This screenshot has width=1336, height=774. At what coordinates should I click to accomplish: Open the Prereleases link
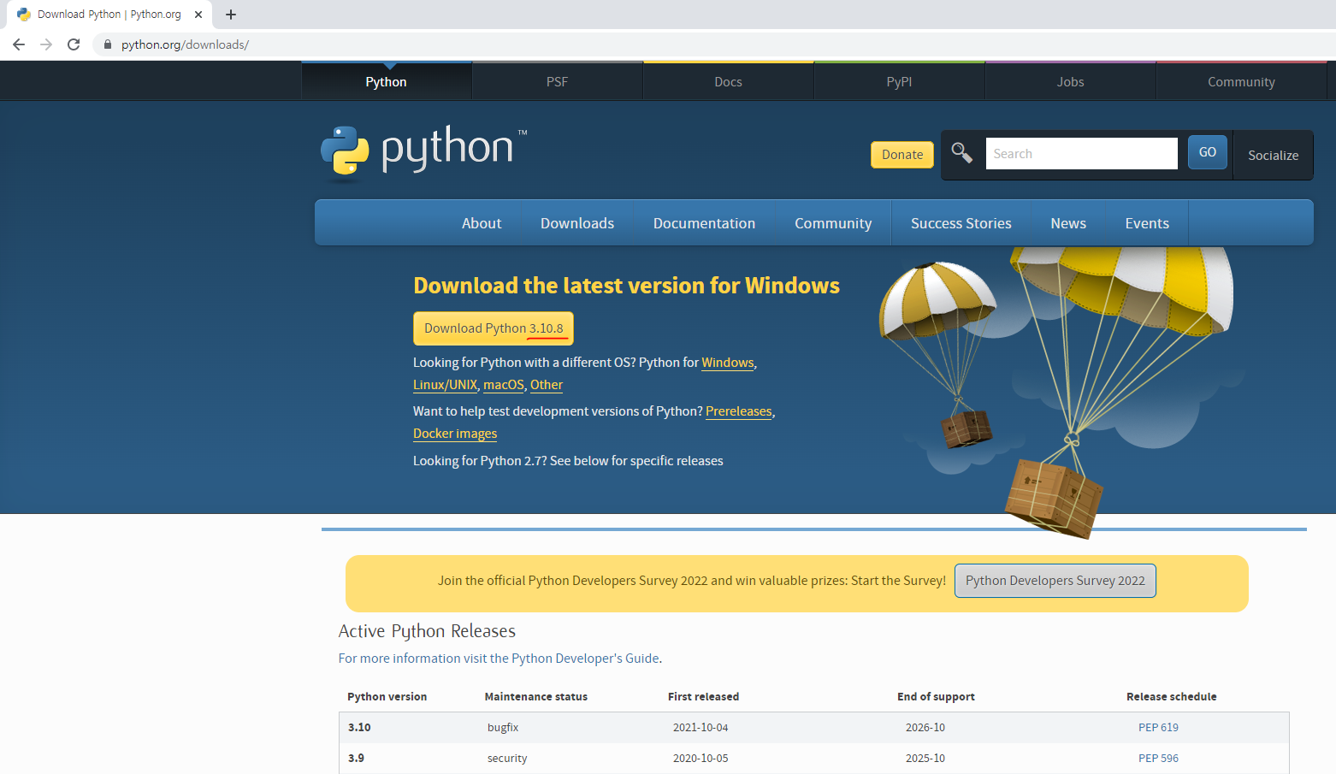pos(739,411)
